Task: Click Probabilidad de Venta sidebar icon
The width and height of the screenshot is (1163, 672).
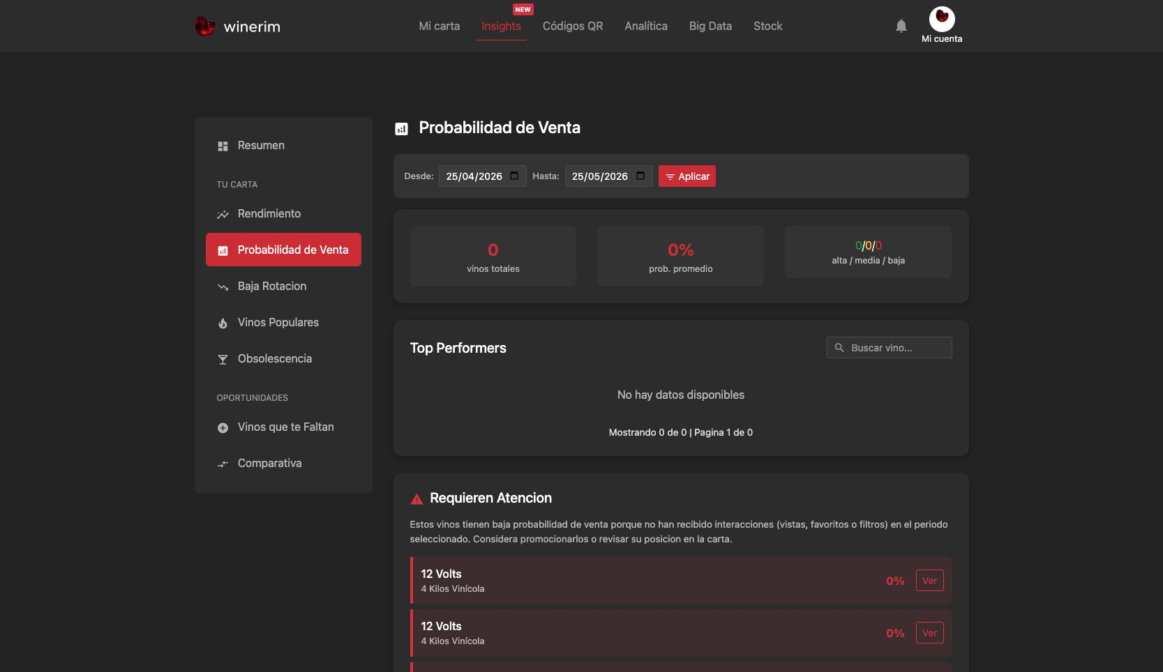Action: pyautogui.click(x=223, y=250)
